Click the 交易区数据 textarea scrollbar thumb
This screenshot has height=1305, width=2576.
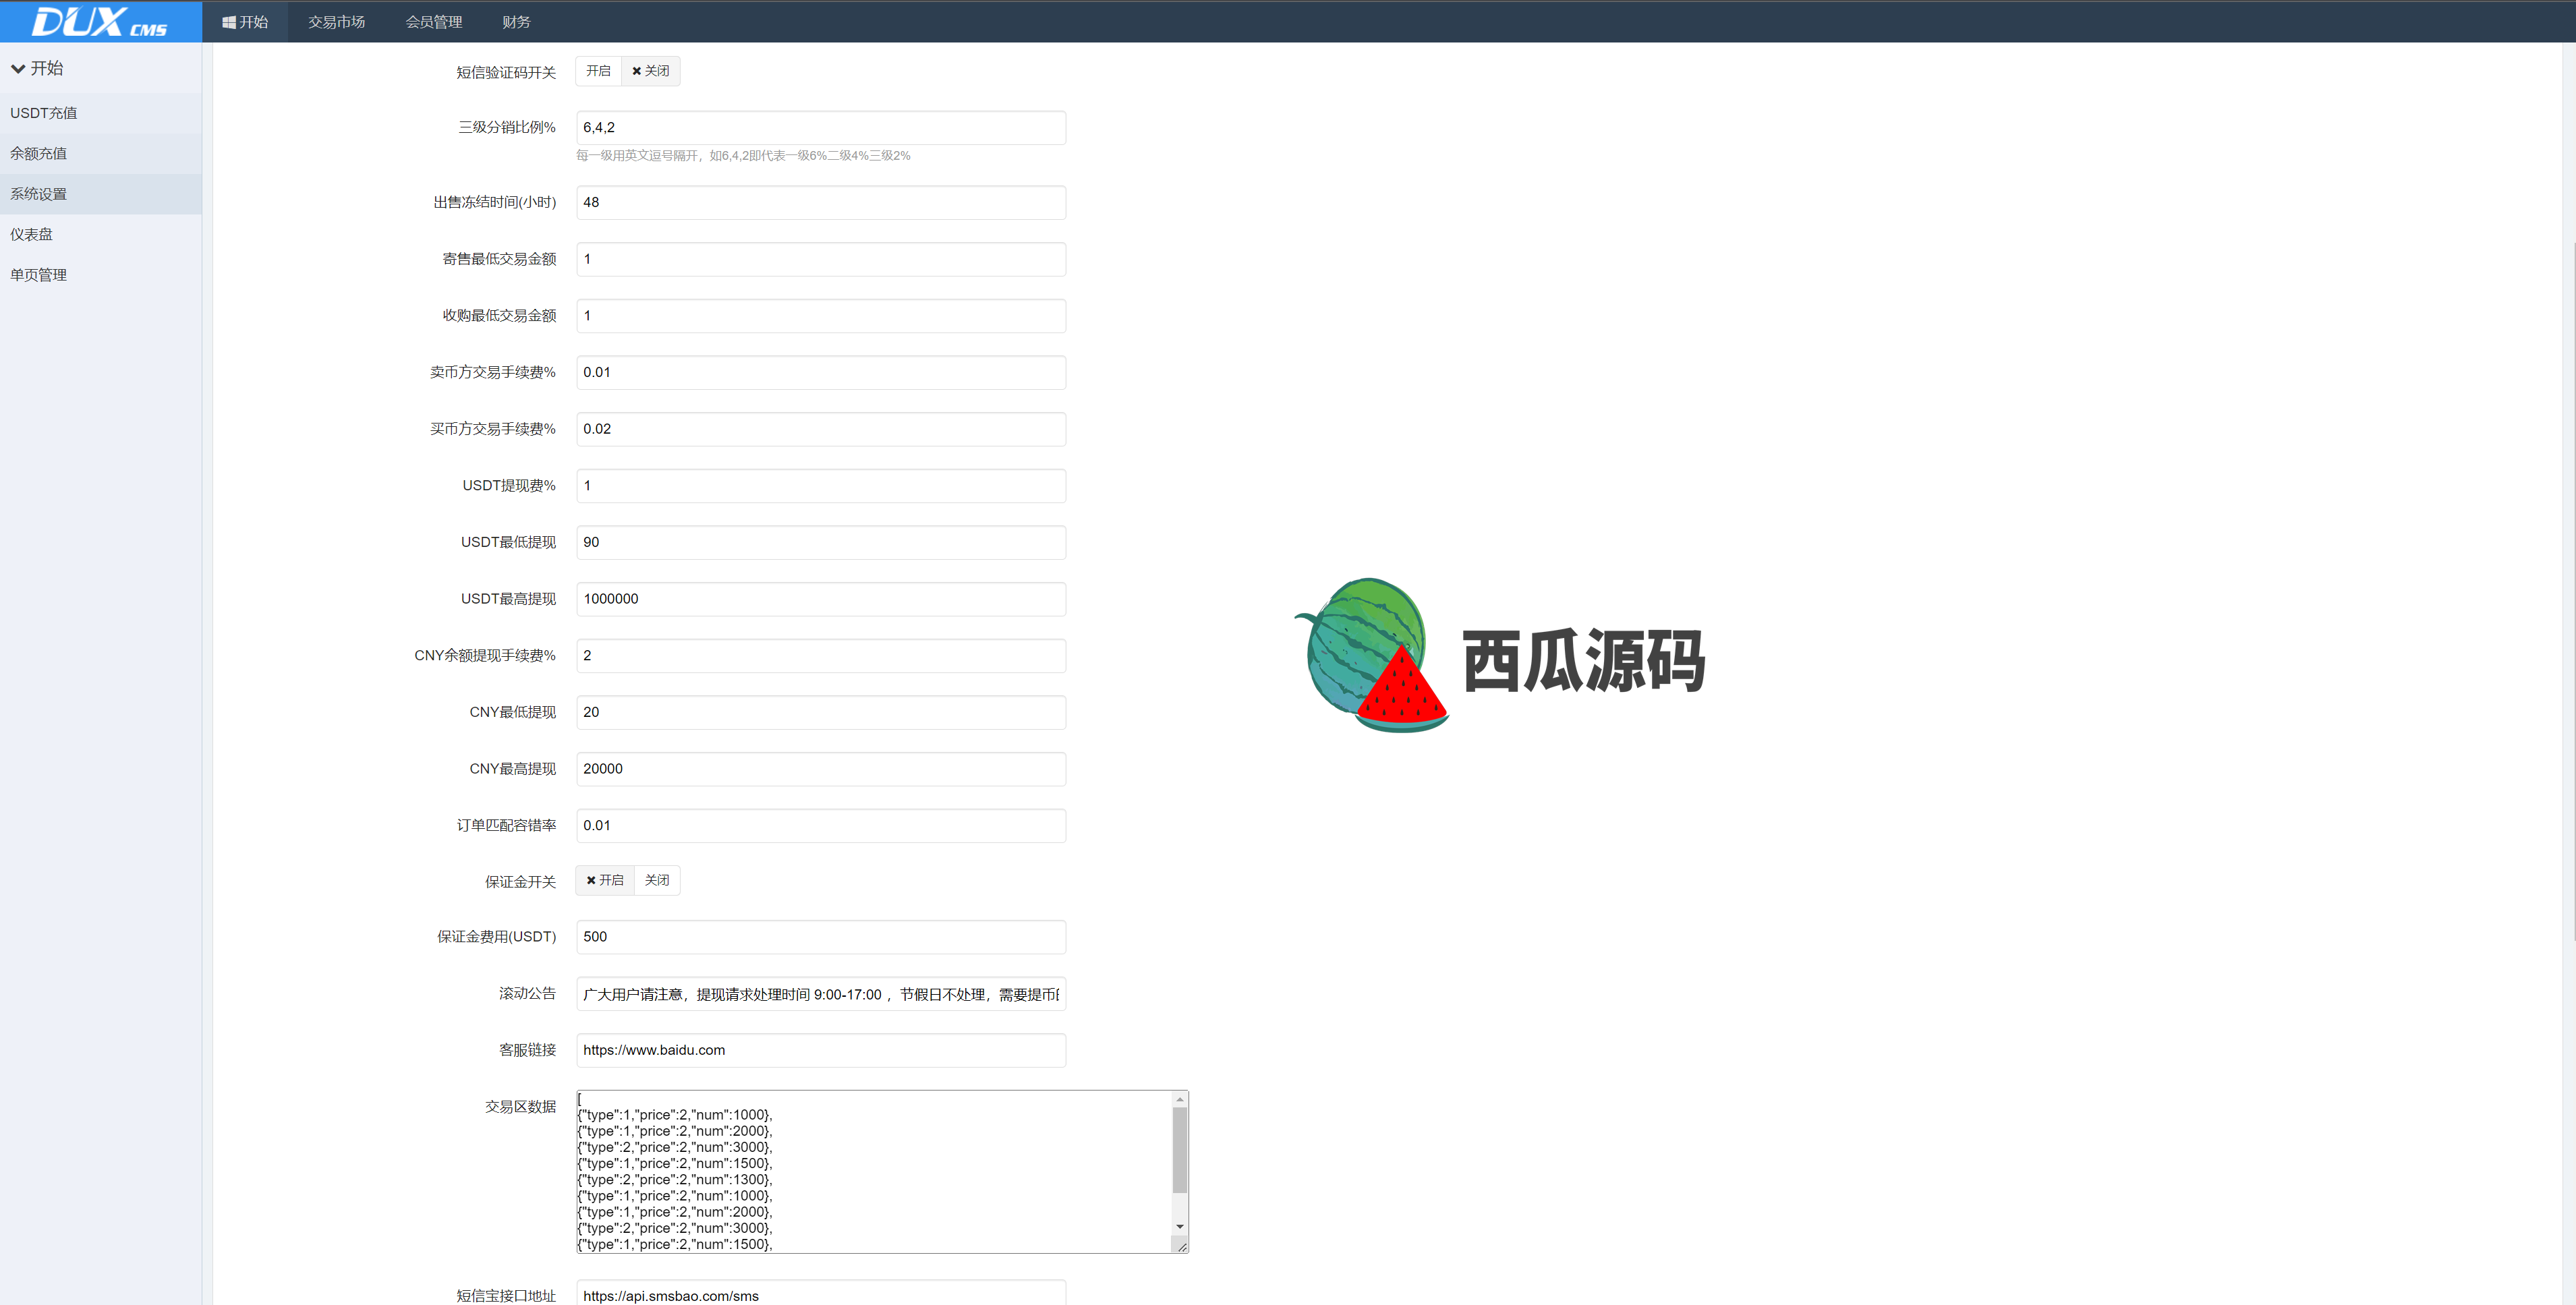1180,1150
